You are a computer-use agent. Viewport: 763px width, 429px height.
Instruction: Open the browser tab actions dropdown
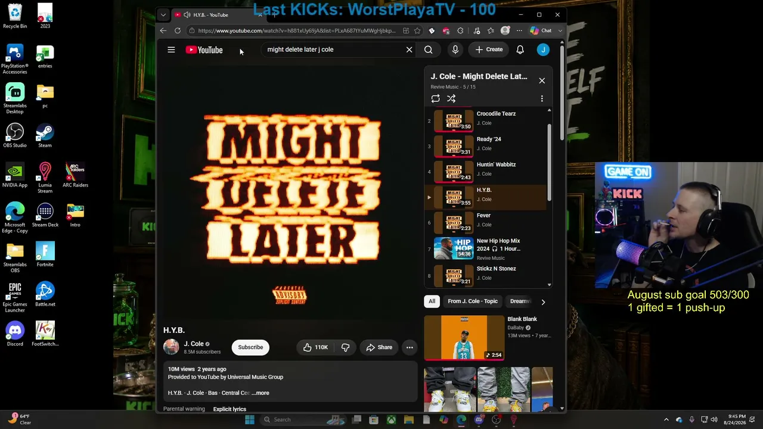(163, 15)
